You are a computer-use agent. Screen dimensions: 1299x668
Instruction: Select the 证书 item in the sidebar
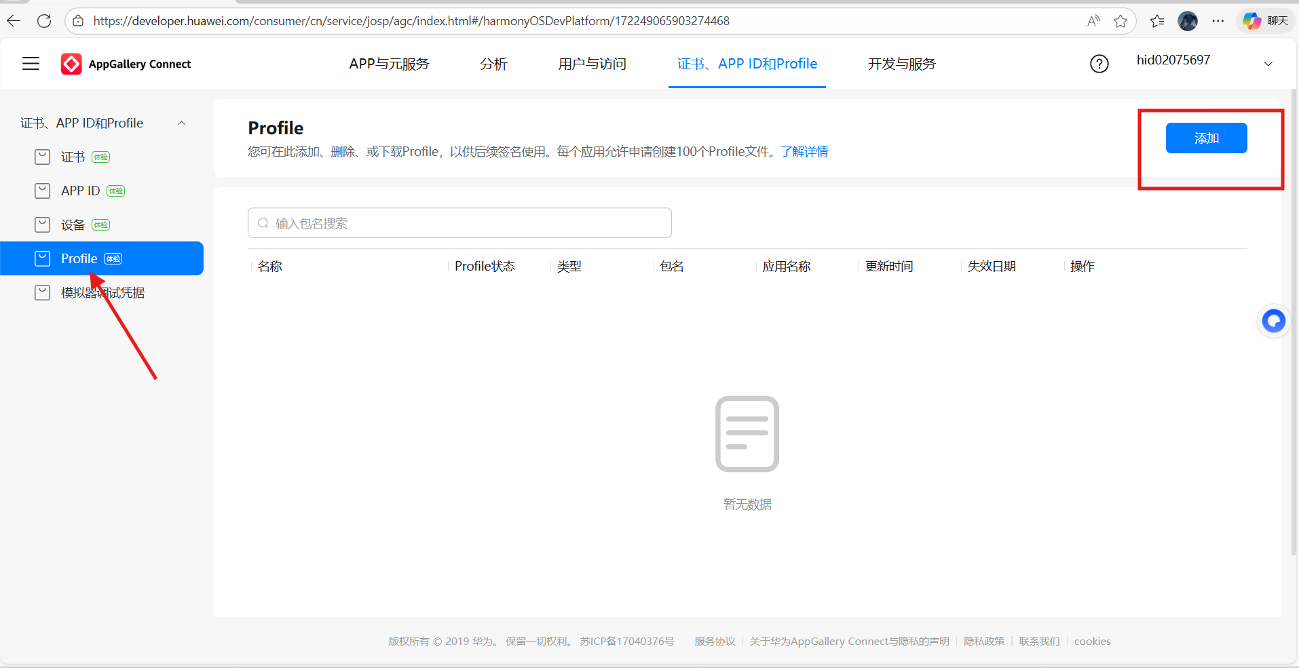coord(73,156)
